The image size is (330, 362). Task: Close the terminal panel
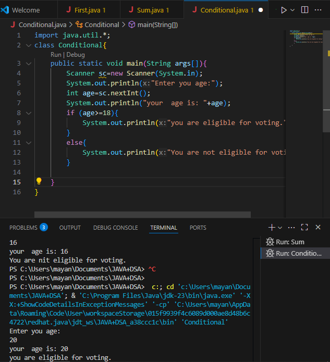[318, 228]
